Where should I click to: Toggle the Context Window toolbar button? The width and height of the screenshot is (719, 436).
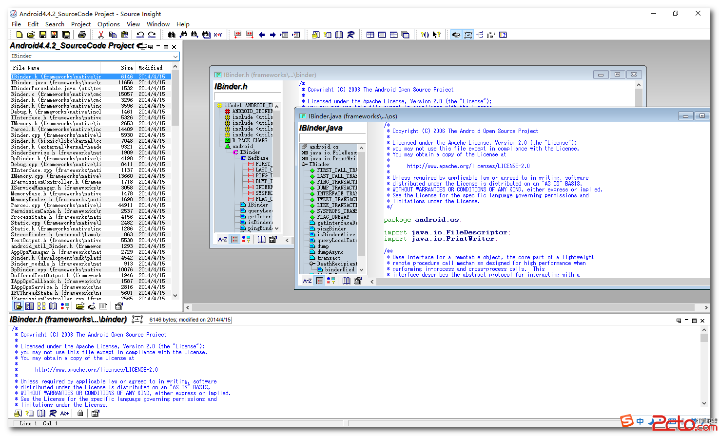tap(468, 35)
